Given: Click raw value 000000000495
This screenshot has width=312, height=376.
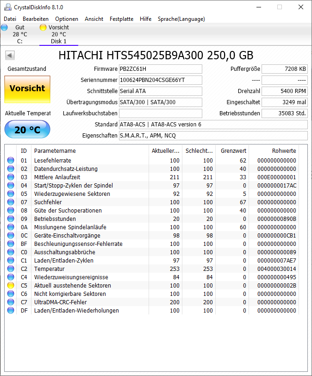Looking at the screenshot, I should tap(277, 277).
